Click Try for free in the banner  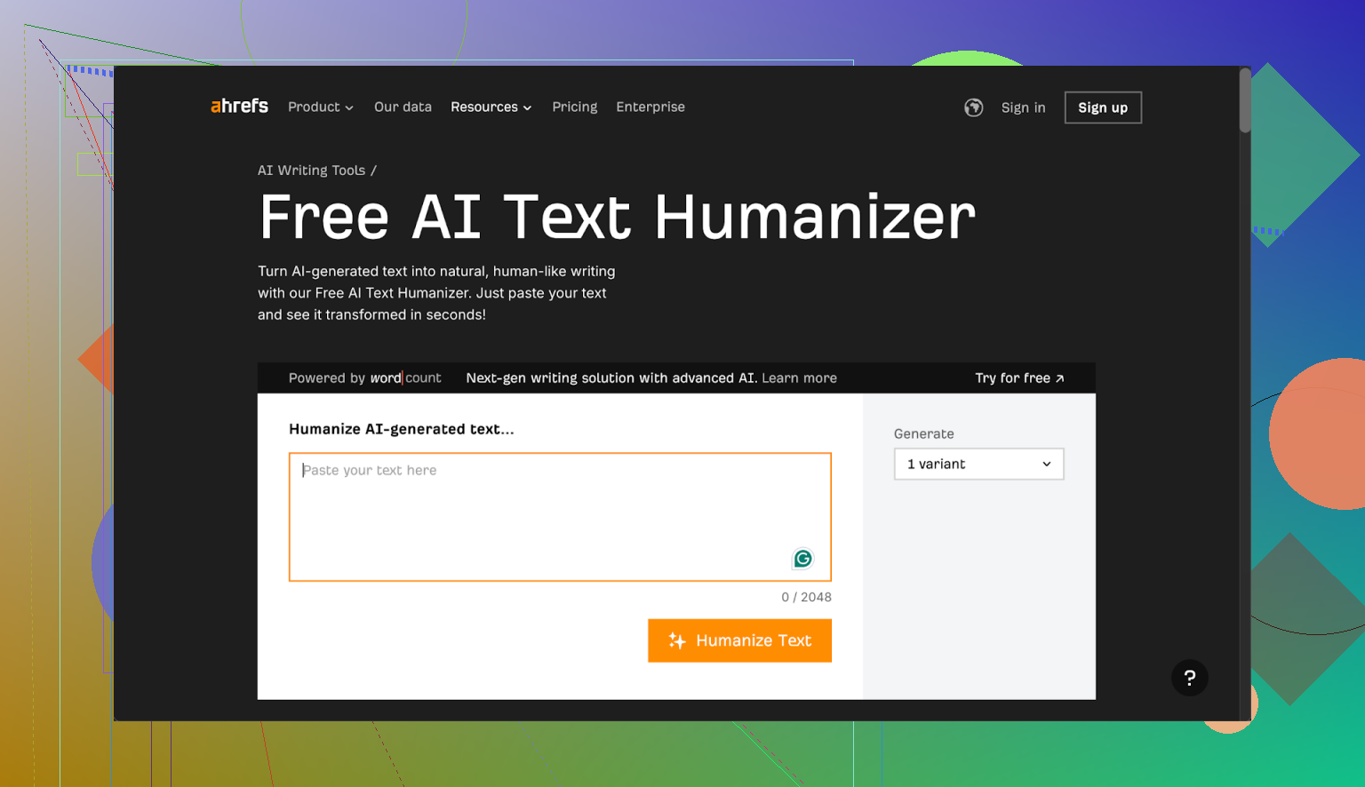click(x=1018, y=378)
